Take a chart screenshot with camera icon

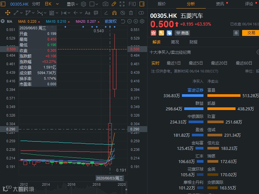coord(106,4)
